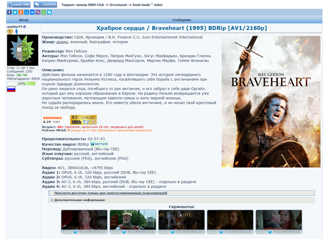View the fifth screenshot thumbnail with two men
This screenshot has height=239, width=334.
click(x=279, y=222)
